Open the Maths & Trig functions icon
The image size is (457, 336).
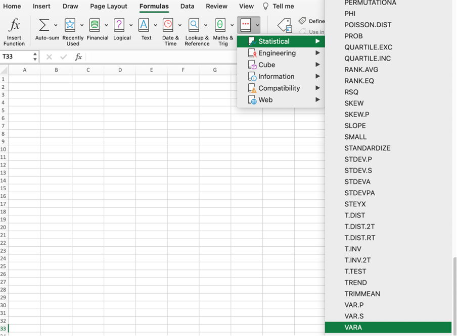point(220,25)
